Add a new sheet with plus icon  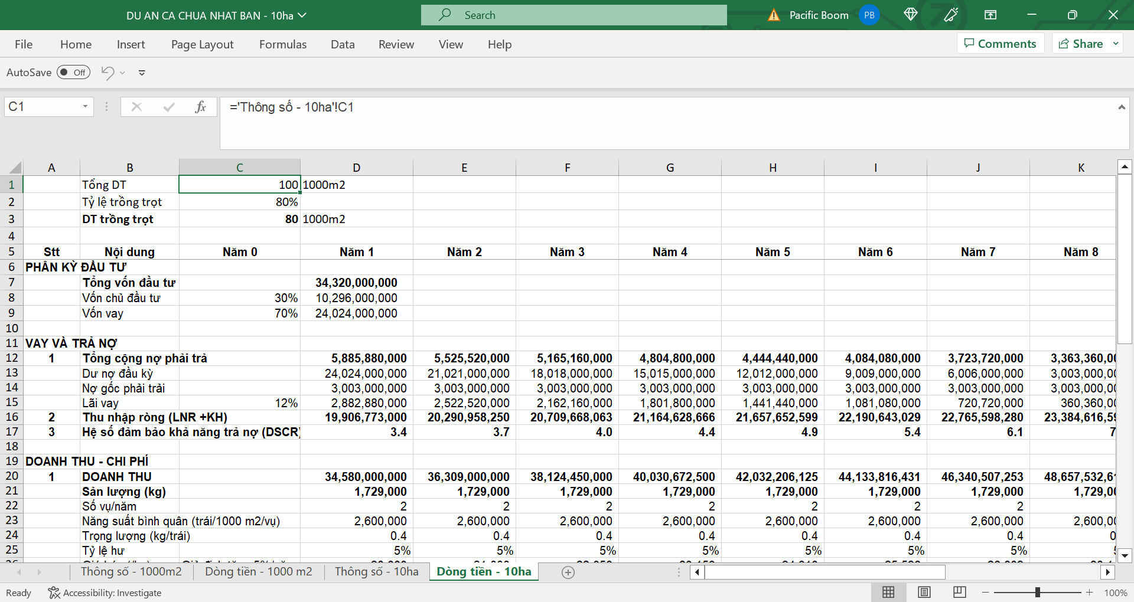[568, 572]
